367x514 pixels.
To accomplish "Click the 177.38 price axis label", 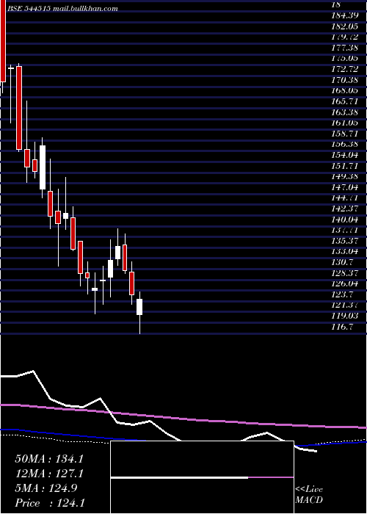I will click(x=346, y=48).
